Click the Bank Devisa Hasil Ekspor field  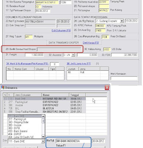(x=59, y=49)
